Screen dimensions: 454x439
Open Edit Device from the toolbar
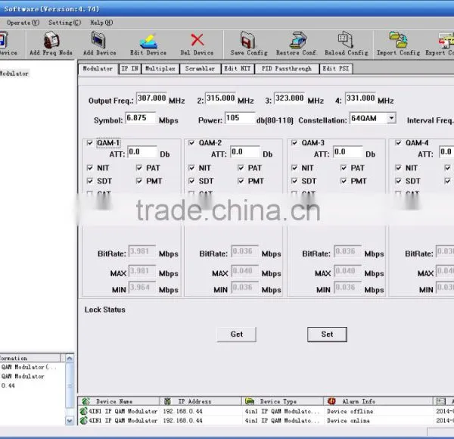point(148,41)
